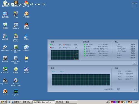
Task: Click the SMART status label
Action: (x=109, y=89)
